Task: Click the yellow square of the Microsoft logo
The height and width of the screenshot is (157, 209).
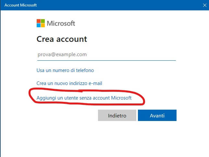Action: [x=43, y=25]
